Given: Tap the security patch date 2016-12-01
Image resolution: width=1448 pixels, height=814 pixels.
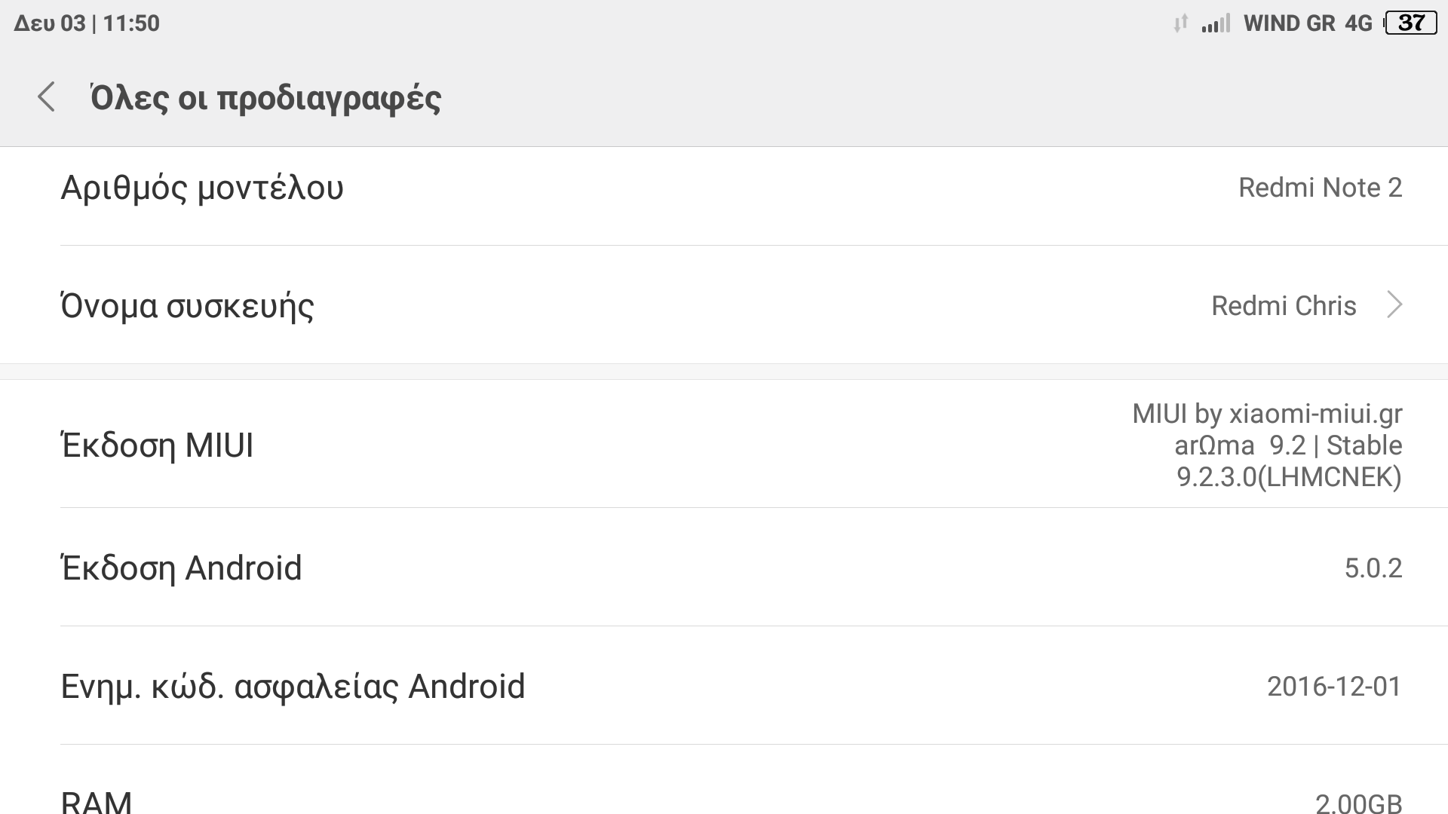Looking at the screenshot, I should [1333, 687].
